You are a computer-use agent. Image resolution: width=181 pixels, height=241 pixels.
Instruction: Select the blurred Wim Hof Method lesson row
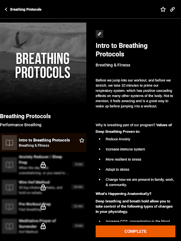[x=43, y=187]
